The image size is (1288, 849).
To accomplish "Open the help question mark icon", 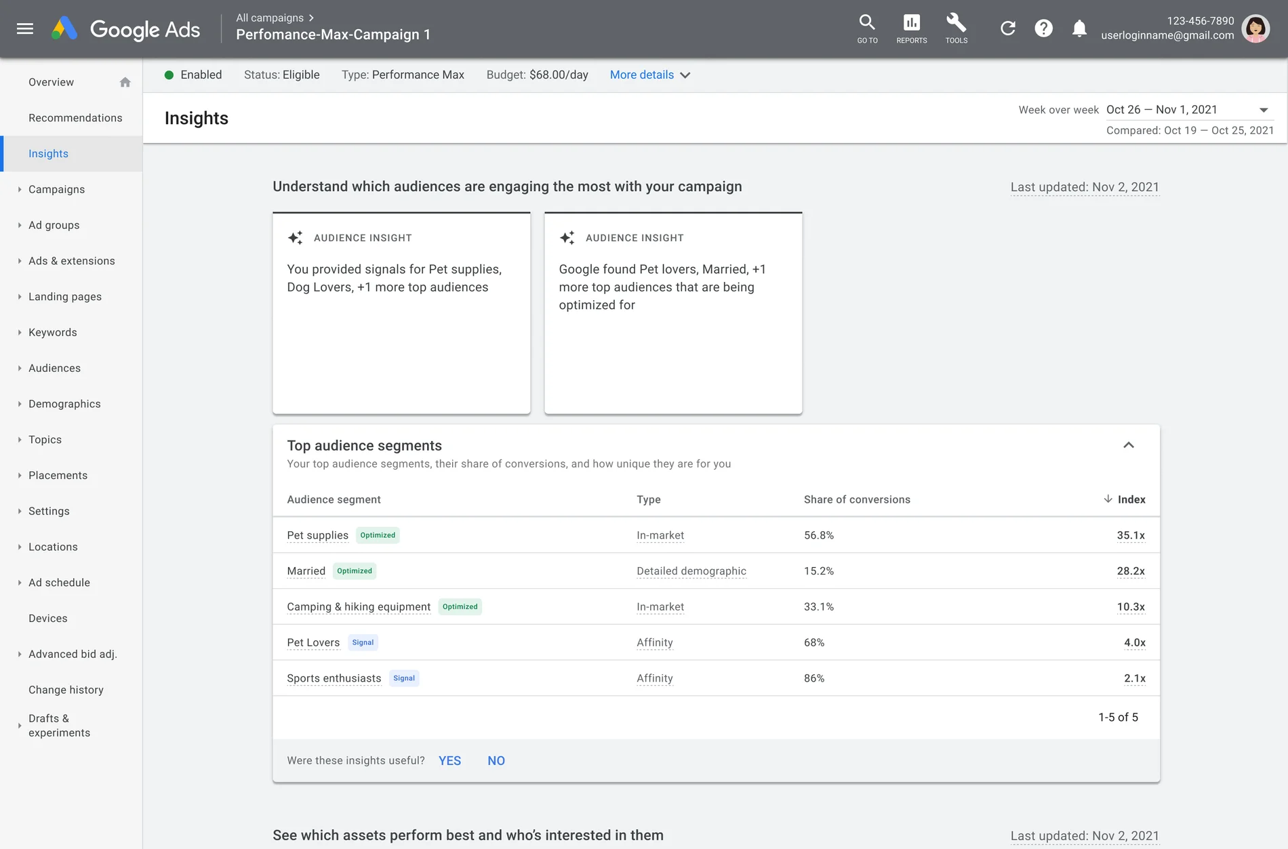I will click(x=1044, y=28).
